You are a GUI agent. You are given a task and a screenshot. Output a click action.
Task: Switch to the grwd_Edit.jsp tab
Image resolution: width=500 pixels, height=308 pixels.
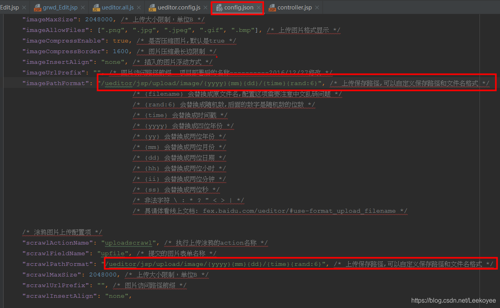pyautogui.click(x=60, y=8)
